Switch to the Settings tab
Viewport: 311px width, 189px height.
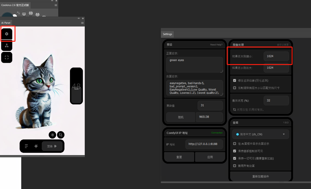(x=167, y=34)
